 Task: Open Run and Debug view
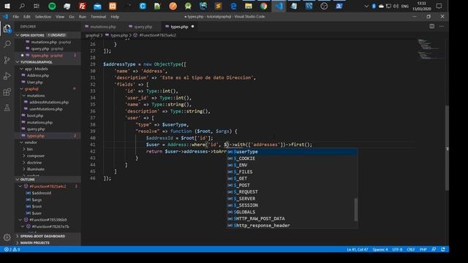click(7, 76)
